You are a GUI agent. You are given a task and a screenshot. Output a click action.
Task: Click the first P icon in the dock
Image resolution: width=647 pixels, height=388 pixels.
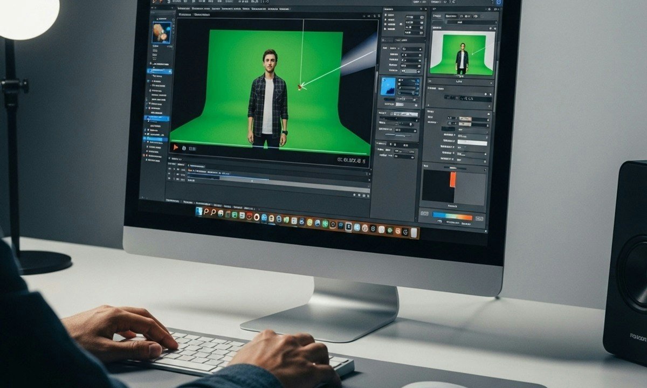207,212
